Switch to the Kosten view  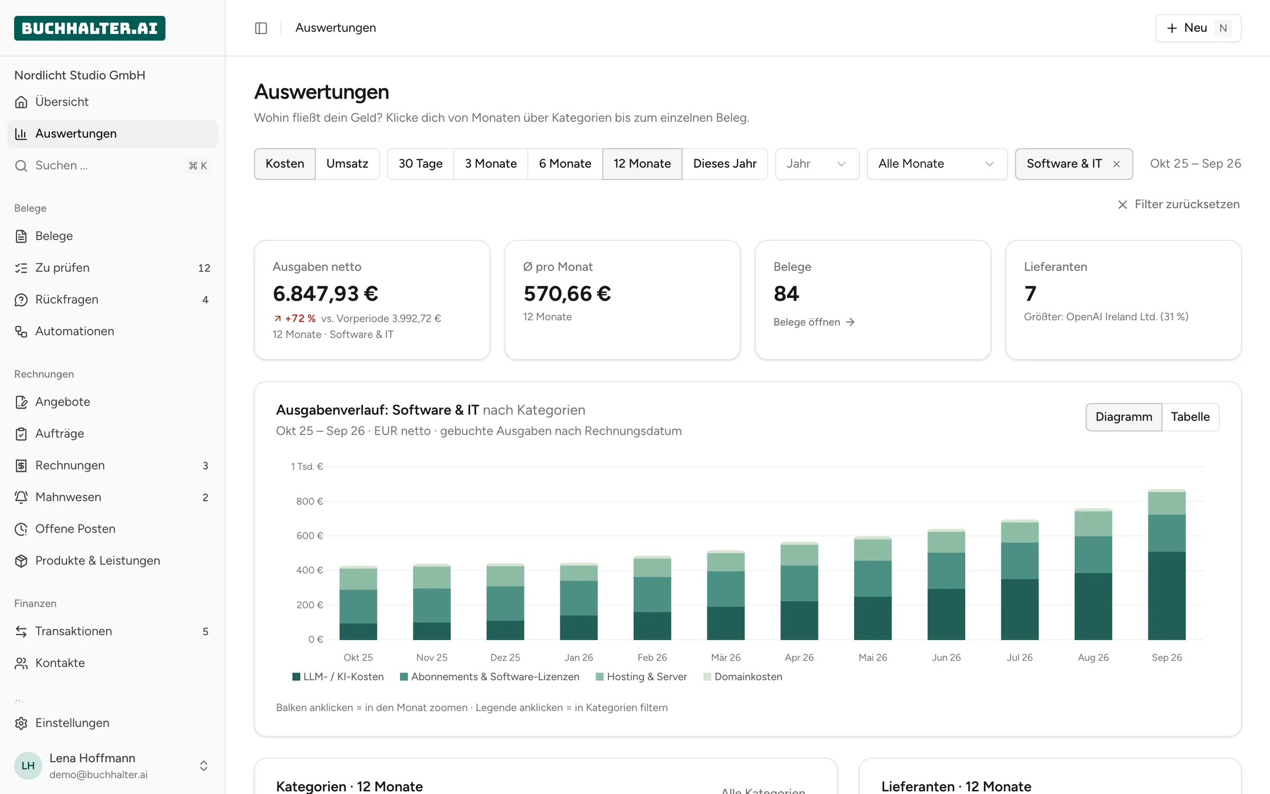(x=285, y=164)
